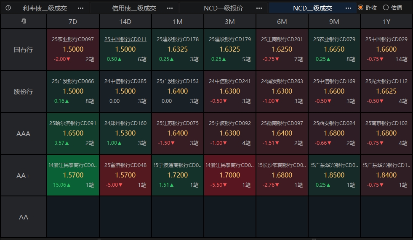This screenshot has width=413, height=240.
Task: Select the 国有行 row label
Action: 24,50
